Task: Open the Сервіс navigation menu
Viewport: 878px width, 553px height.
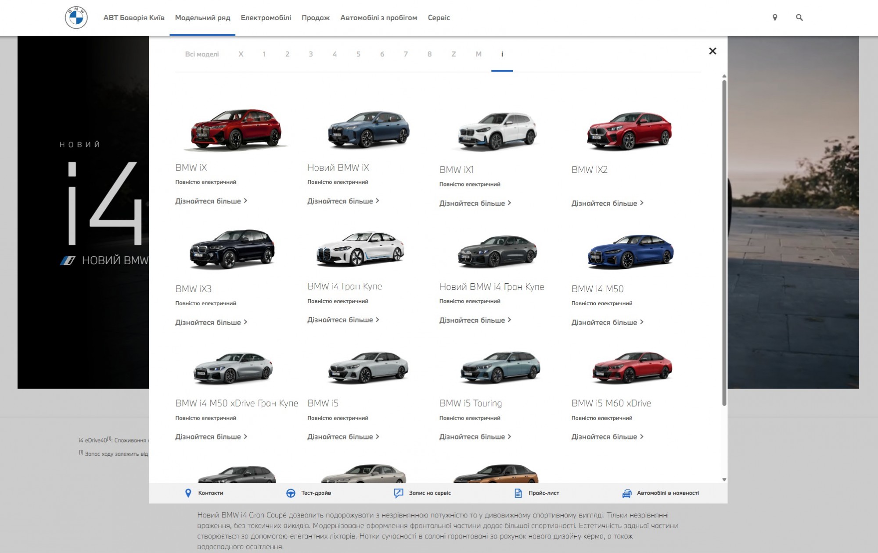Action: (x=439, y=18)
